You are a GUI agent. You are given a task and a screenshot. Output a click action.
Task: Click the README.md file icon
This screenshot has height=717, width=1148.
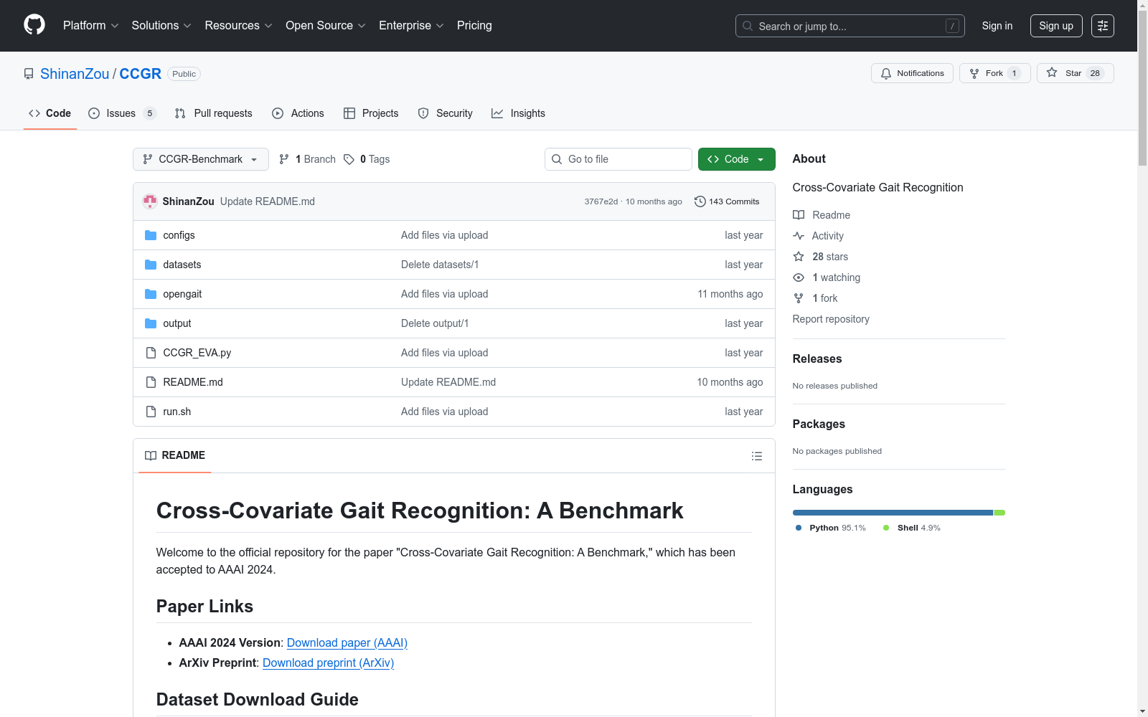151,382
